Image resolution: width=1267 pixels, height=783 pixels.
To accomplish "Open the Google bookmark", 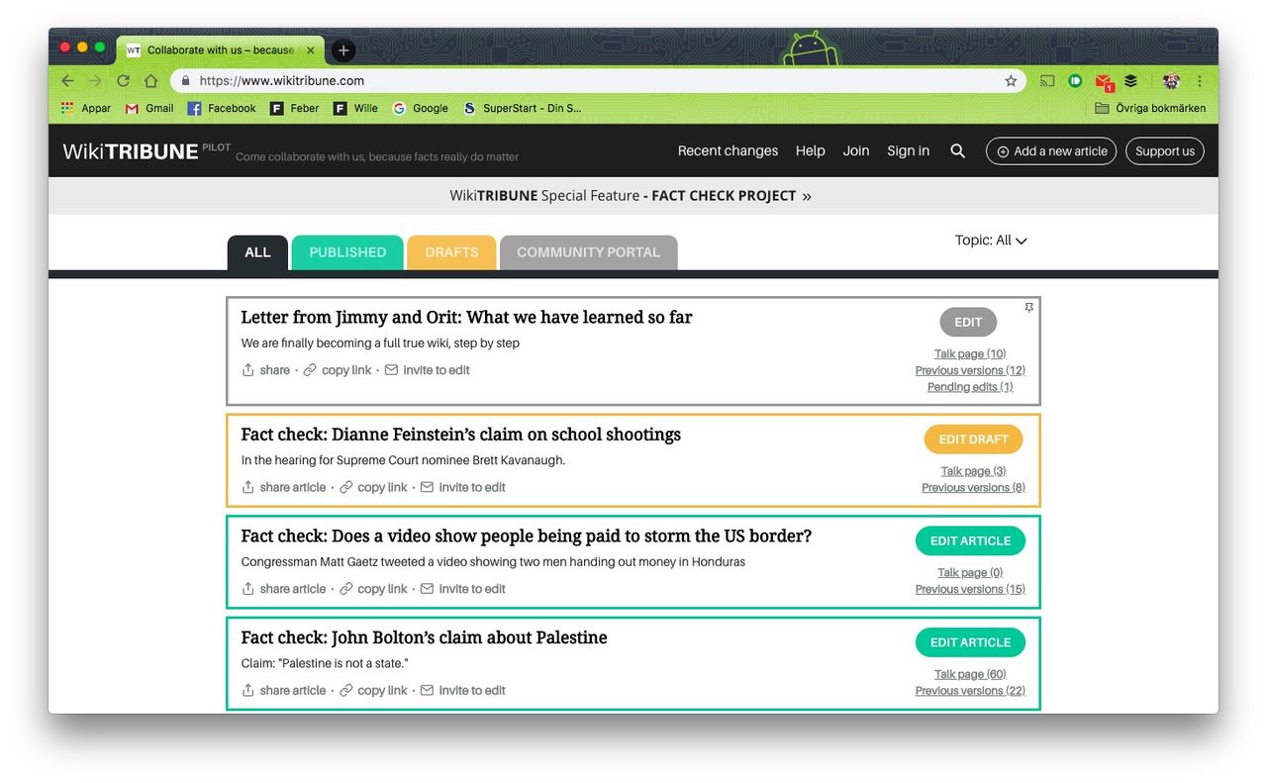I will click(x=421, y=109).
